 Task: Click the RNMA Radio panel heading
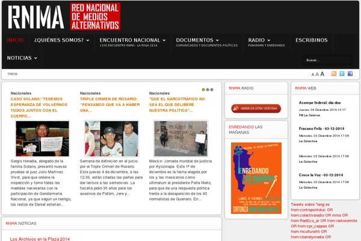(241, 88)
